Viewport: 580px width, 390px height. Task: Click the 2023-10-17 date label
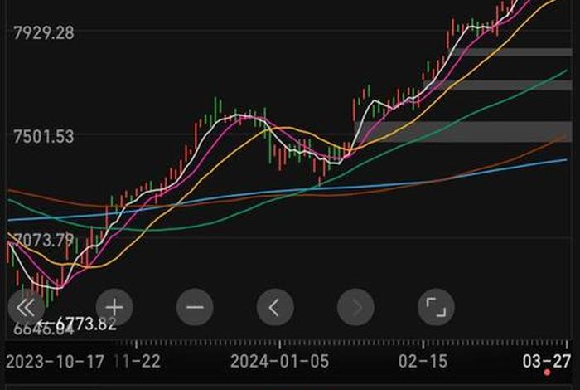[x=56, y=362]
